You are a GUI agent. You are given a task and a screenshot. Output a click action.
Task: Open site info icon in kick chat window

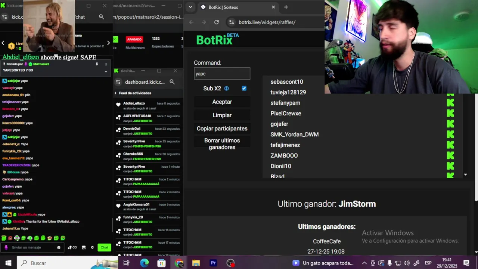coord(4,17)
